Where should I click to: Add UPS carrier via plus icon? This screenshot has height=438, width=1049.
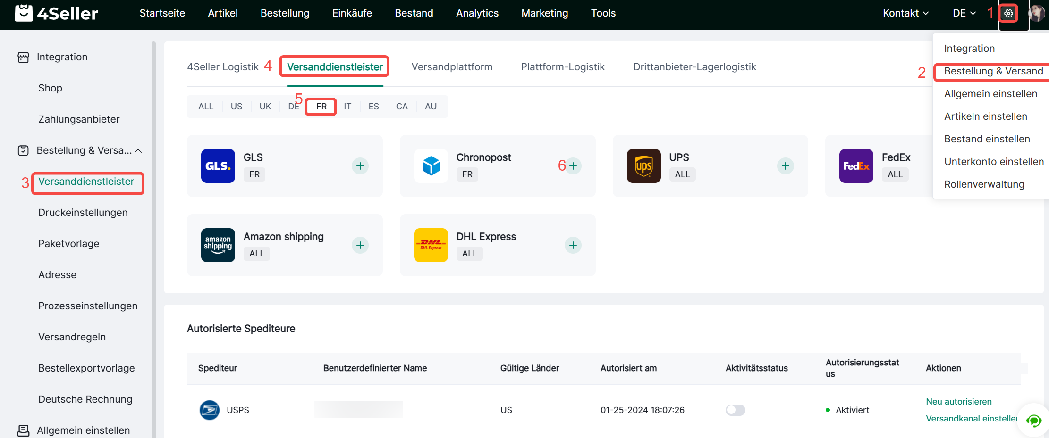[x=785, y=166]
